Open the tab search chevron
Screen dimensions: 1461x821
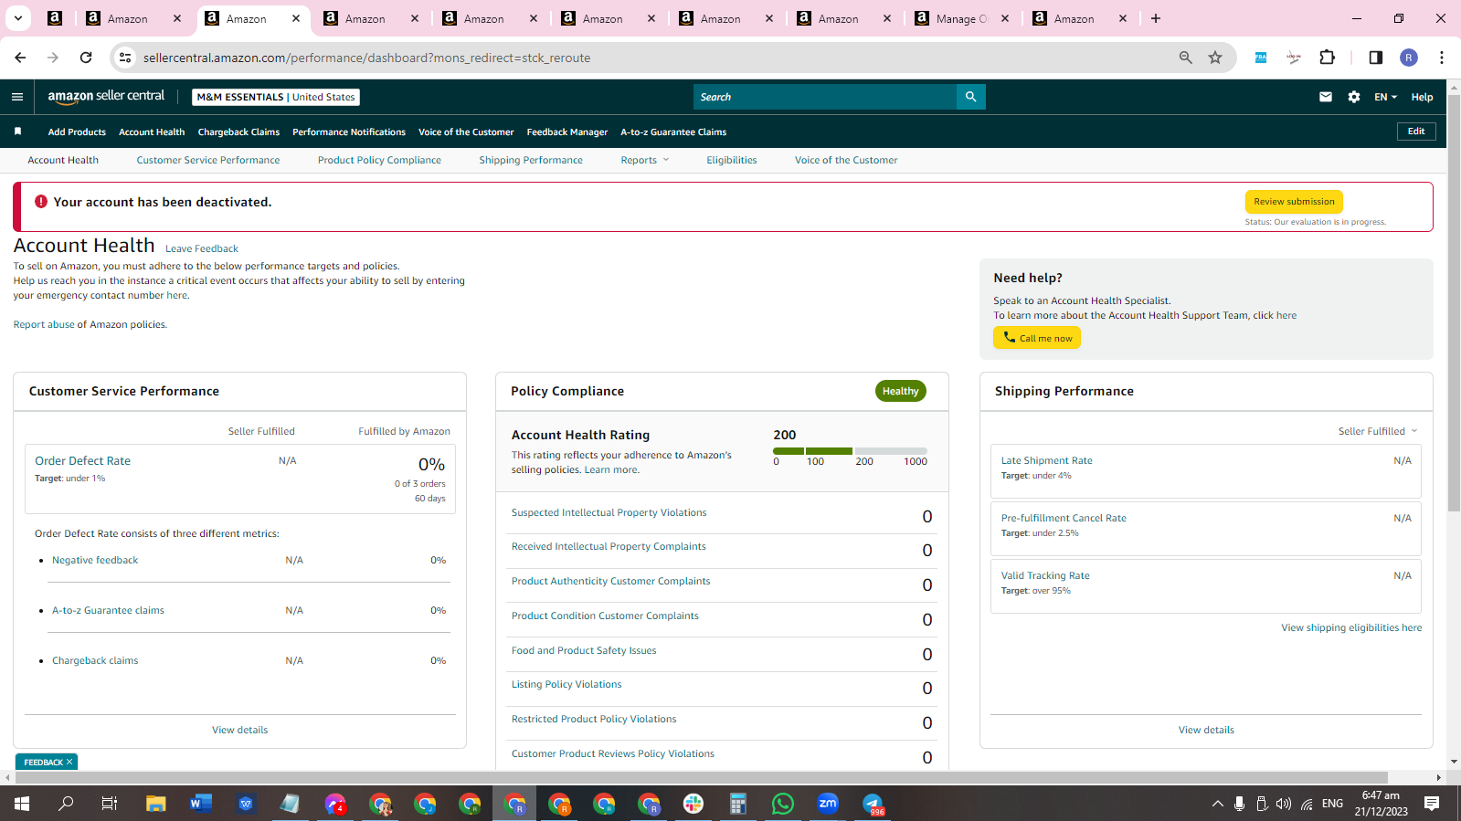[18, 18]
